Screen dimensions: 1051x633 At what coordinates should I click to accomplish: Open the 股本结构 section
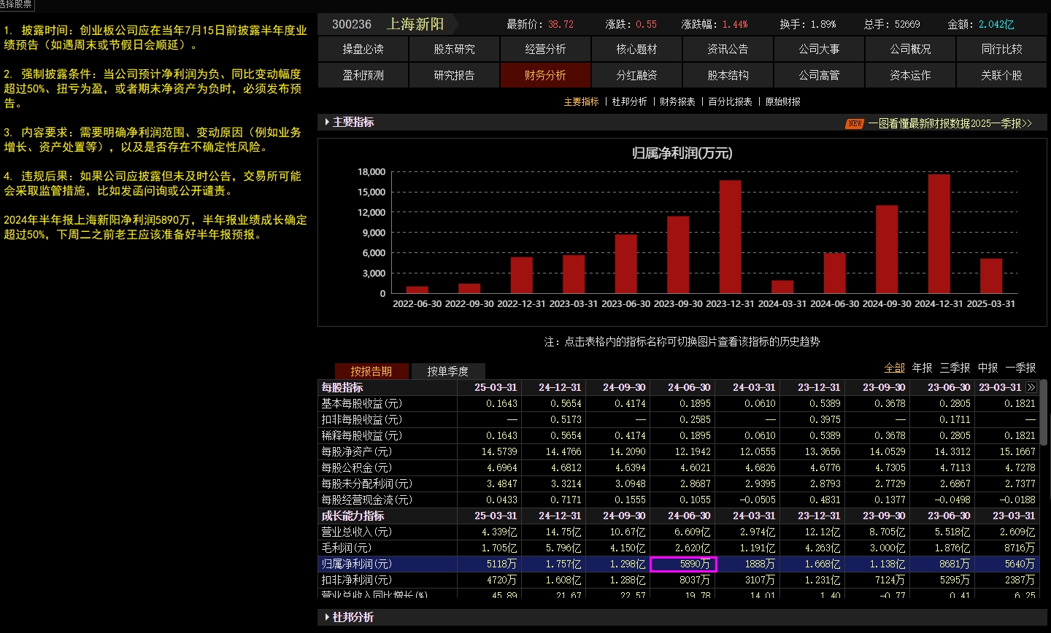[x=728, y=75]
